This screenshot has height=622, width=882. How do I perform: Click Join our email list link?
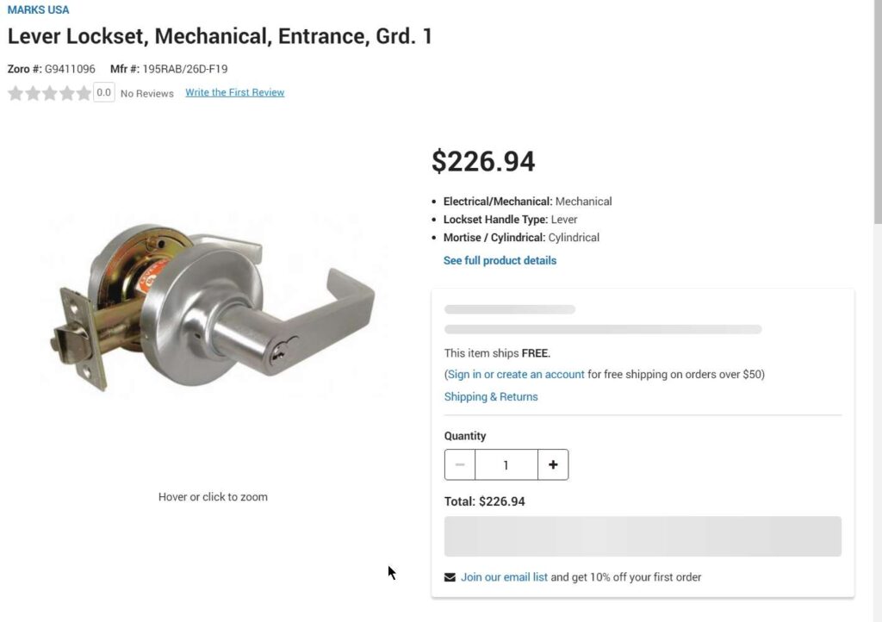coord(504,577)
